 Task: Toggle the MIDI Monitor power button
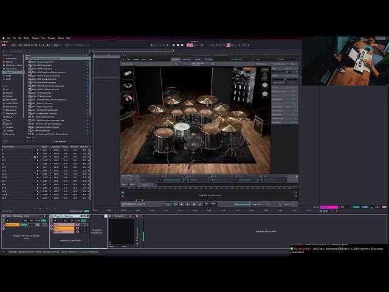293,114
